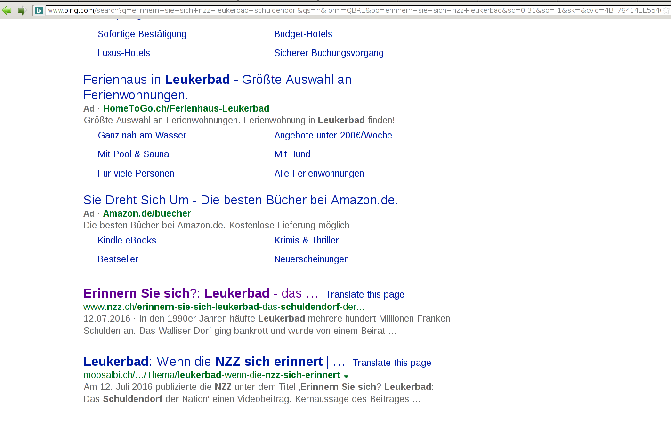Image resolution: width=671 pixels, height=421 pixels.
Task: Open 'Für viele Personen' link
Action: point(136,173)
